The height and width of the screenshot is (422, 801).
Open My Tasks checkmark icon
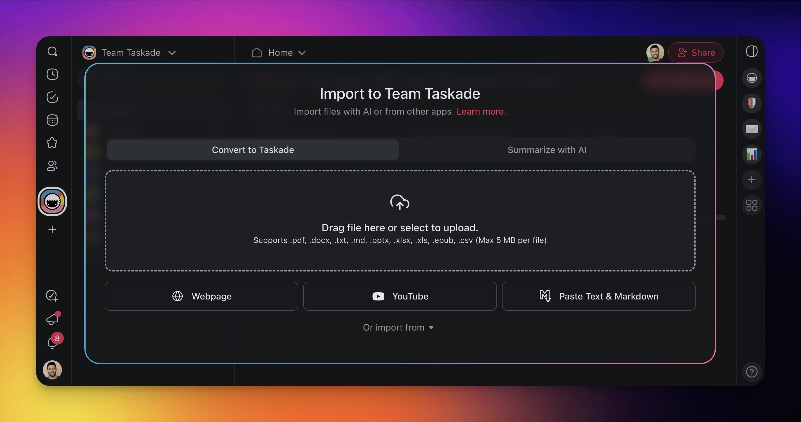coord(52,97)
